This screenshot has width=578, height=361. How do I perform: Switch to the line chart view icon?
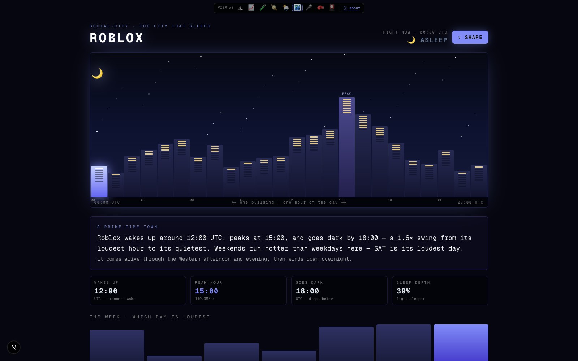pos(251,8)
